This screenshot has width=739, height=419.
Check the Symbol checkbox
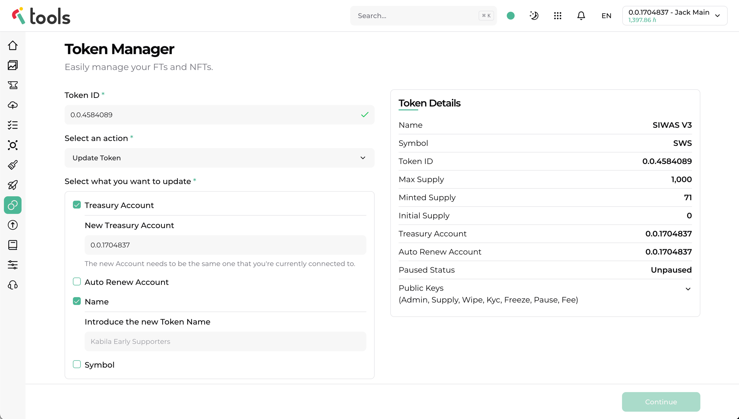tap(77, 364)
